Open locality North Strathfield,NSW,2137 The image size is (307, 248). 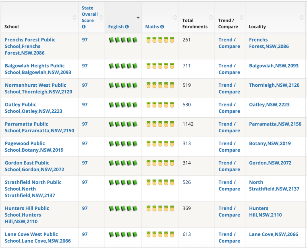(x=274, y=186)
